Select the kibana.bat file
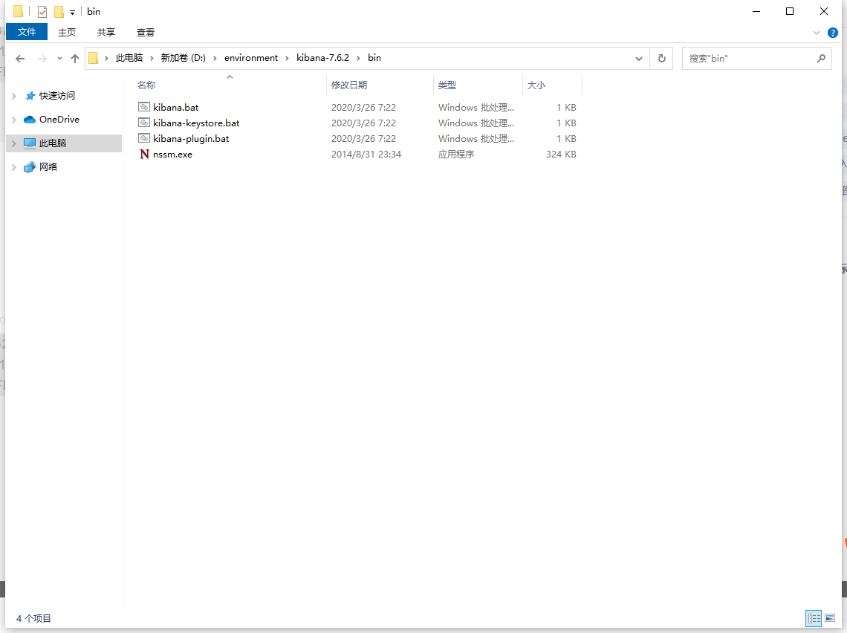Image resolution: width=847 pixels, height=633 pixels. click(175, 108)
